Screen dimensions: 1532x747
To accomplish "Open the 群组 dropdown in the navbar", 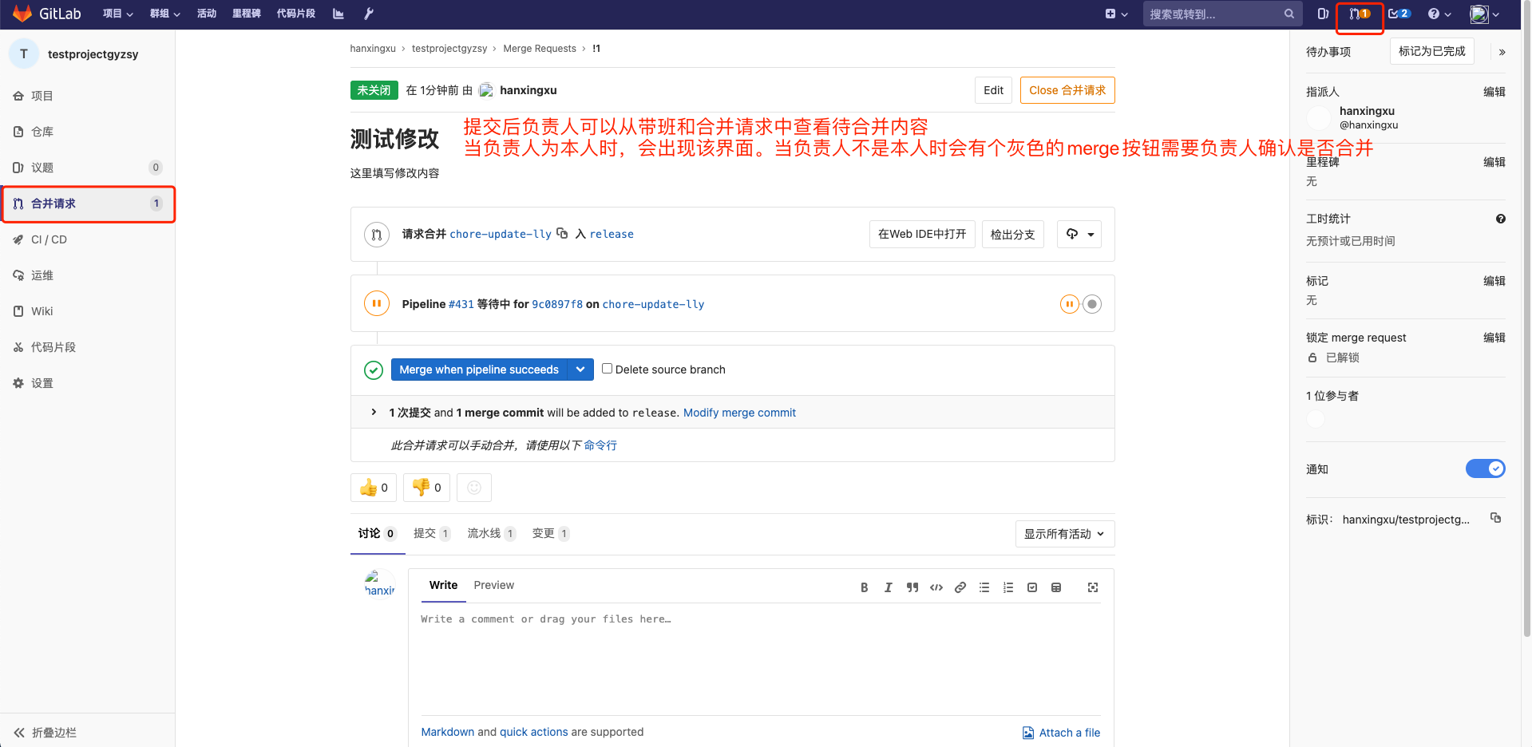I will pos(165,14).
